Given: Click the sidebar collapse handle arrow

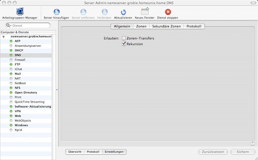Looking at the screenshot, I should coord(57,90).
